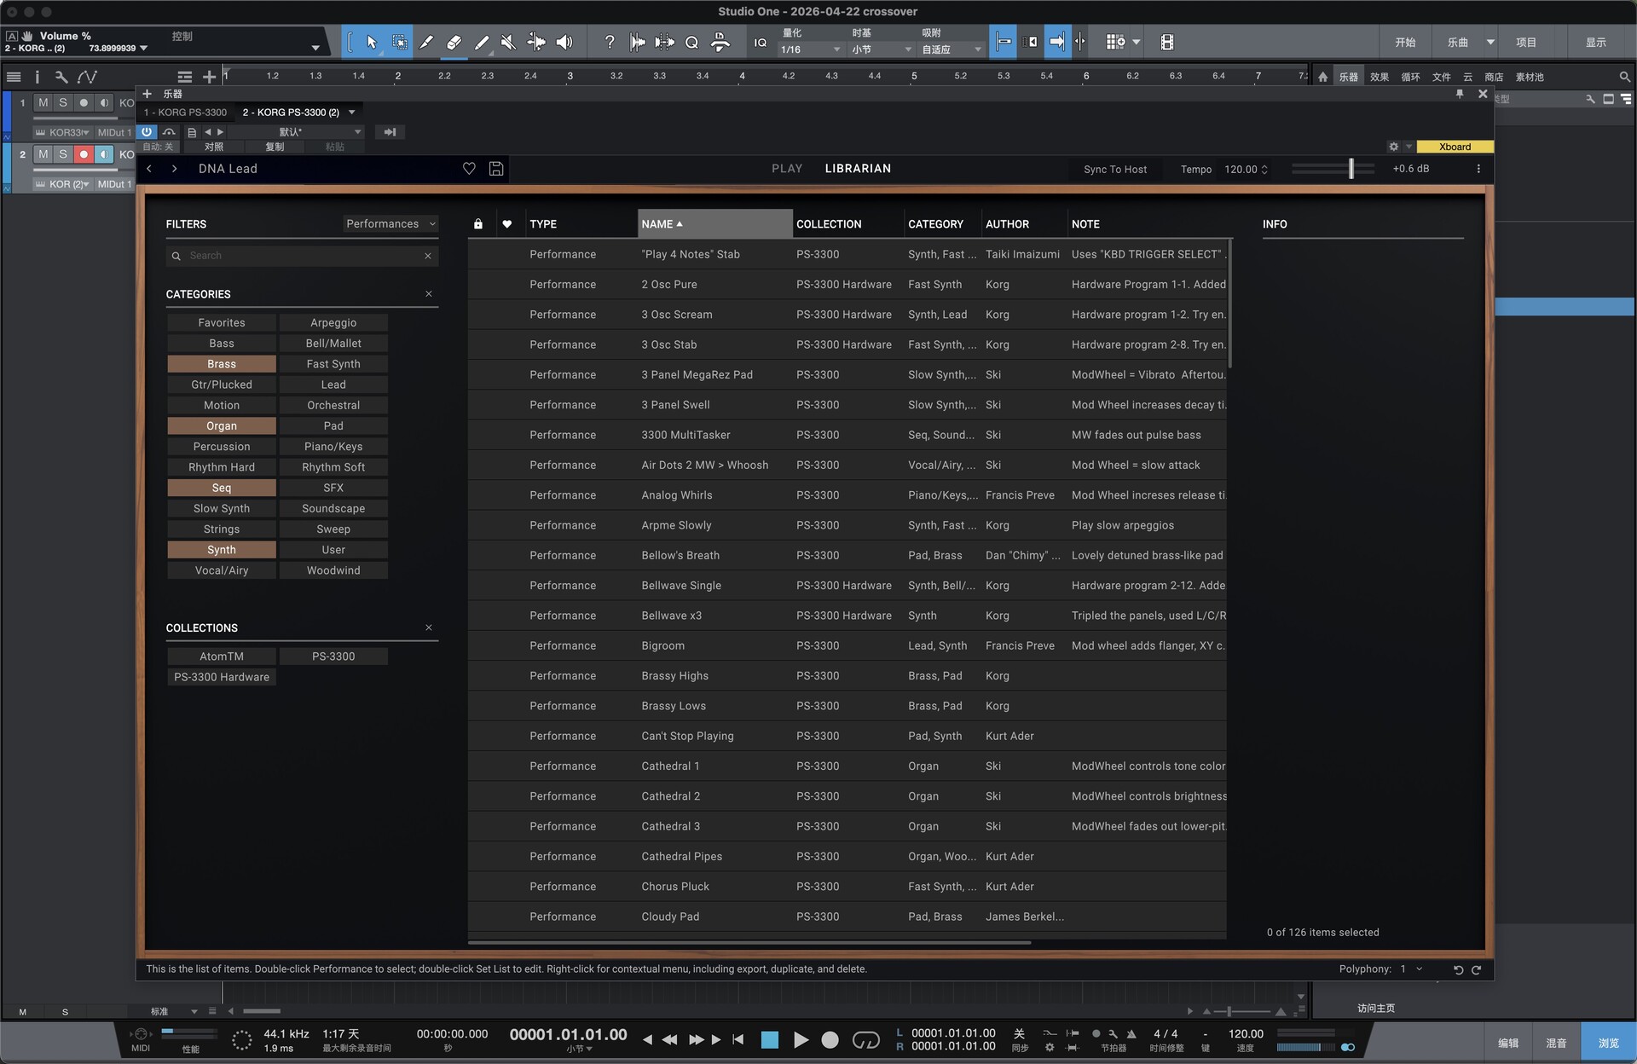Click the Sync To Host button

click(1114, 169)
